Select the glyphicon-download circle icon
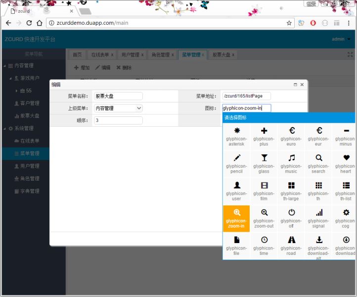The image size is (357, 297). pos(345,246)
